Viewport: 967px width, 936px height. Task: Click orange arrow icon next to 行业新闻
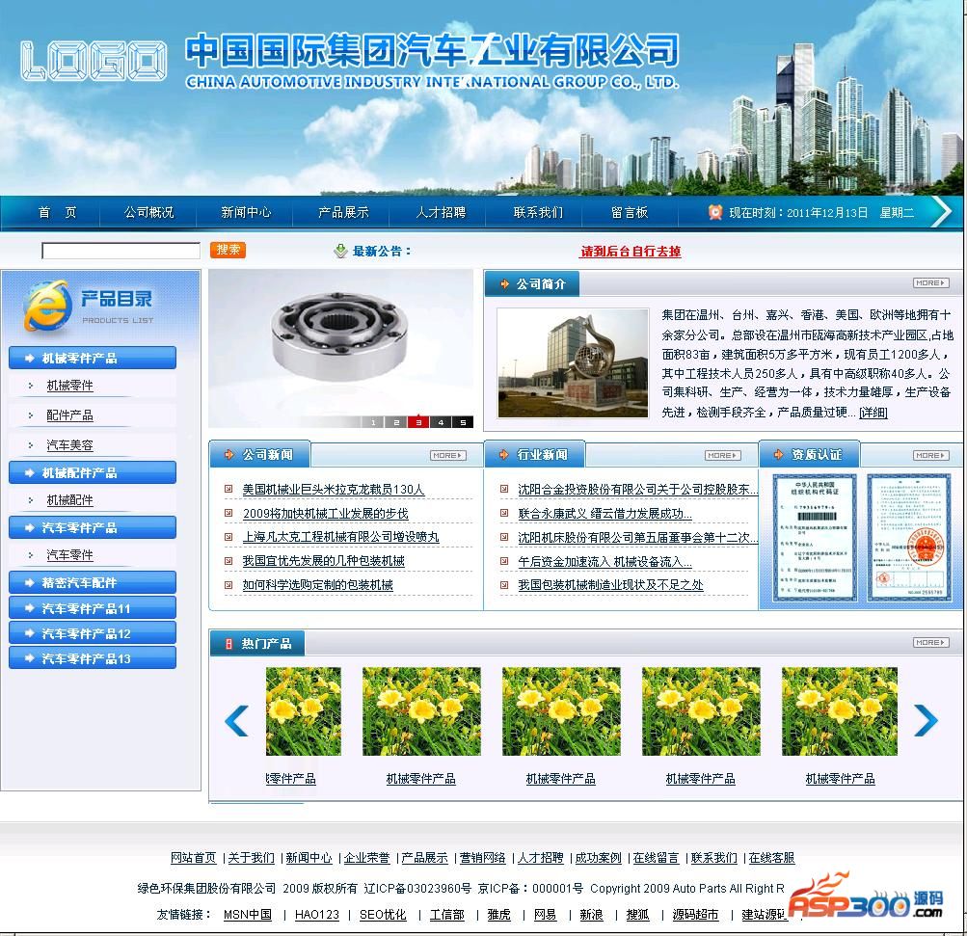(x=504, y=454)
